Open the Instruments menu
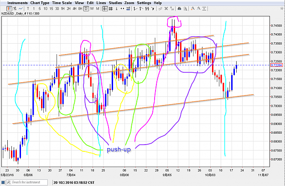Viewport: 285px width, 186px height. coord(17,3)
